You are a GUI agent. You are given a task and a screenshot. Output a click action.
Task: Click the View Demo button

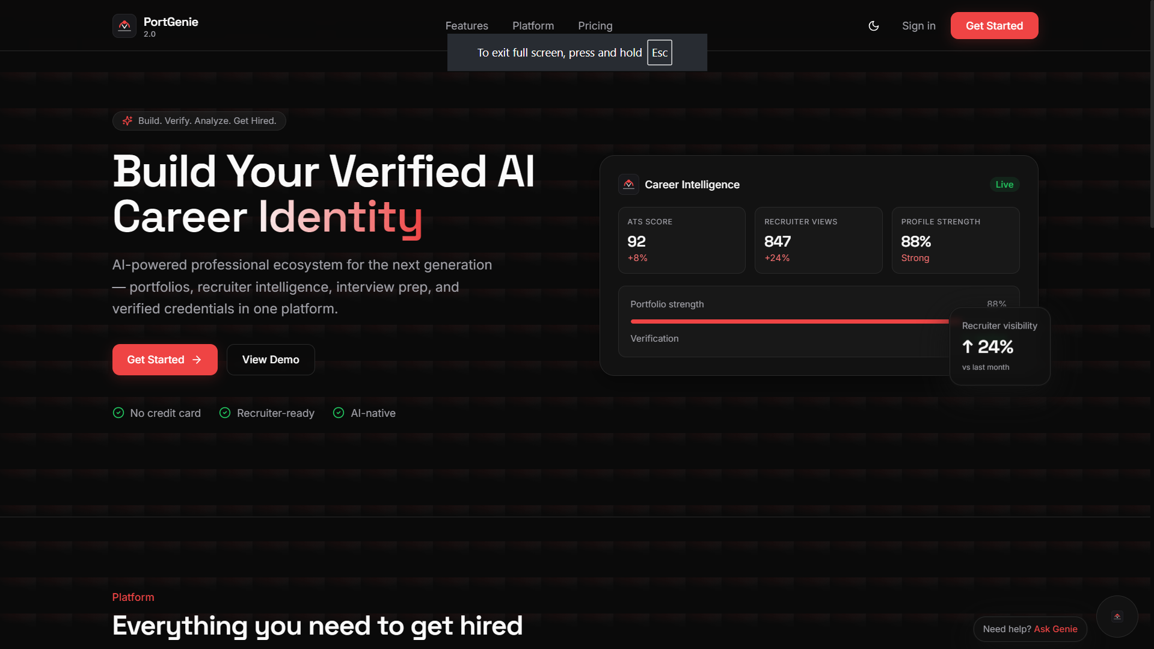[x=271, y=360]
